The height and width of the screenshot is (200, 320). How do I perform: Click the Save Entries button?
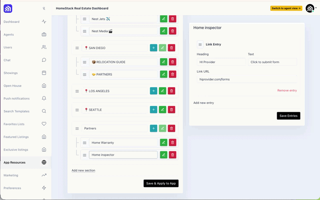288,116
